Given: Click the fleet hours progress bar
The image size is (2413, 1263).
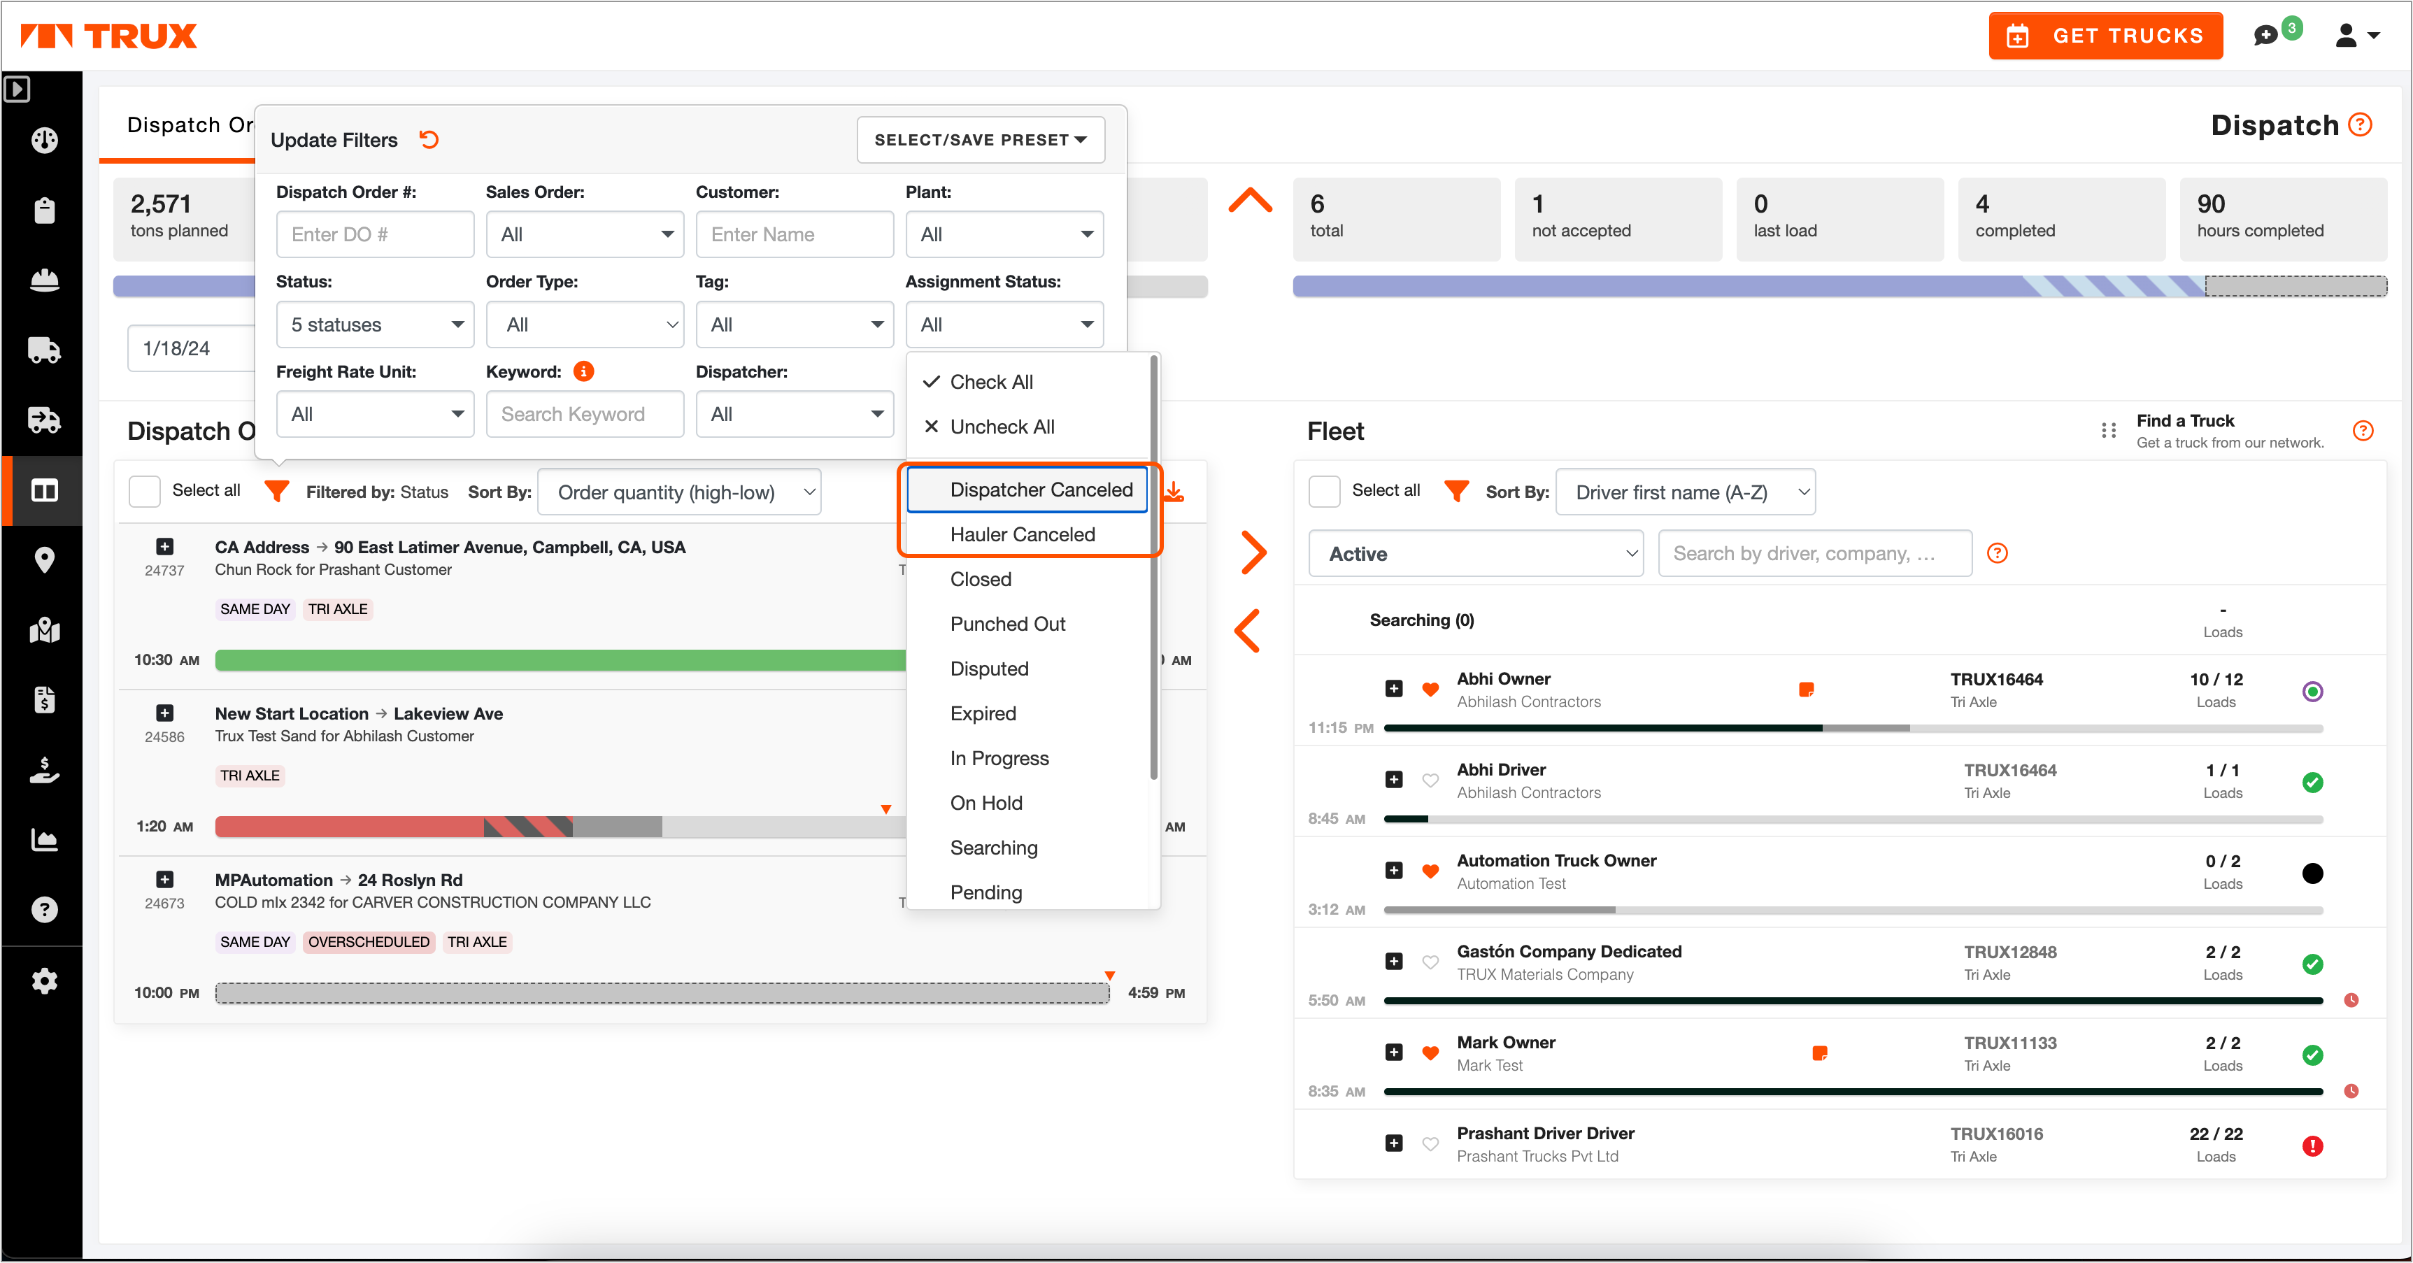Looking at the screenshot, I should coord(1839,286).
